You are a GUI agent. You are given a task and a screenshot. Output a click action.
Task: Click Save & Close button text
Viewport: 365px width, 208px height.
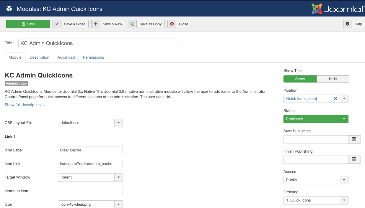coord(75,24)
